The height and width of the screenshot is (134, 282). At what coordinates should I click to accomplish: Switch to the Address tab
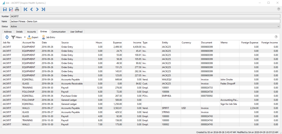[8, 32]
